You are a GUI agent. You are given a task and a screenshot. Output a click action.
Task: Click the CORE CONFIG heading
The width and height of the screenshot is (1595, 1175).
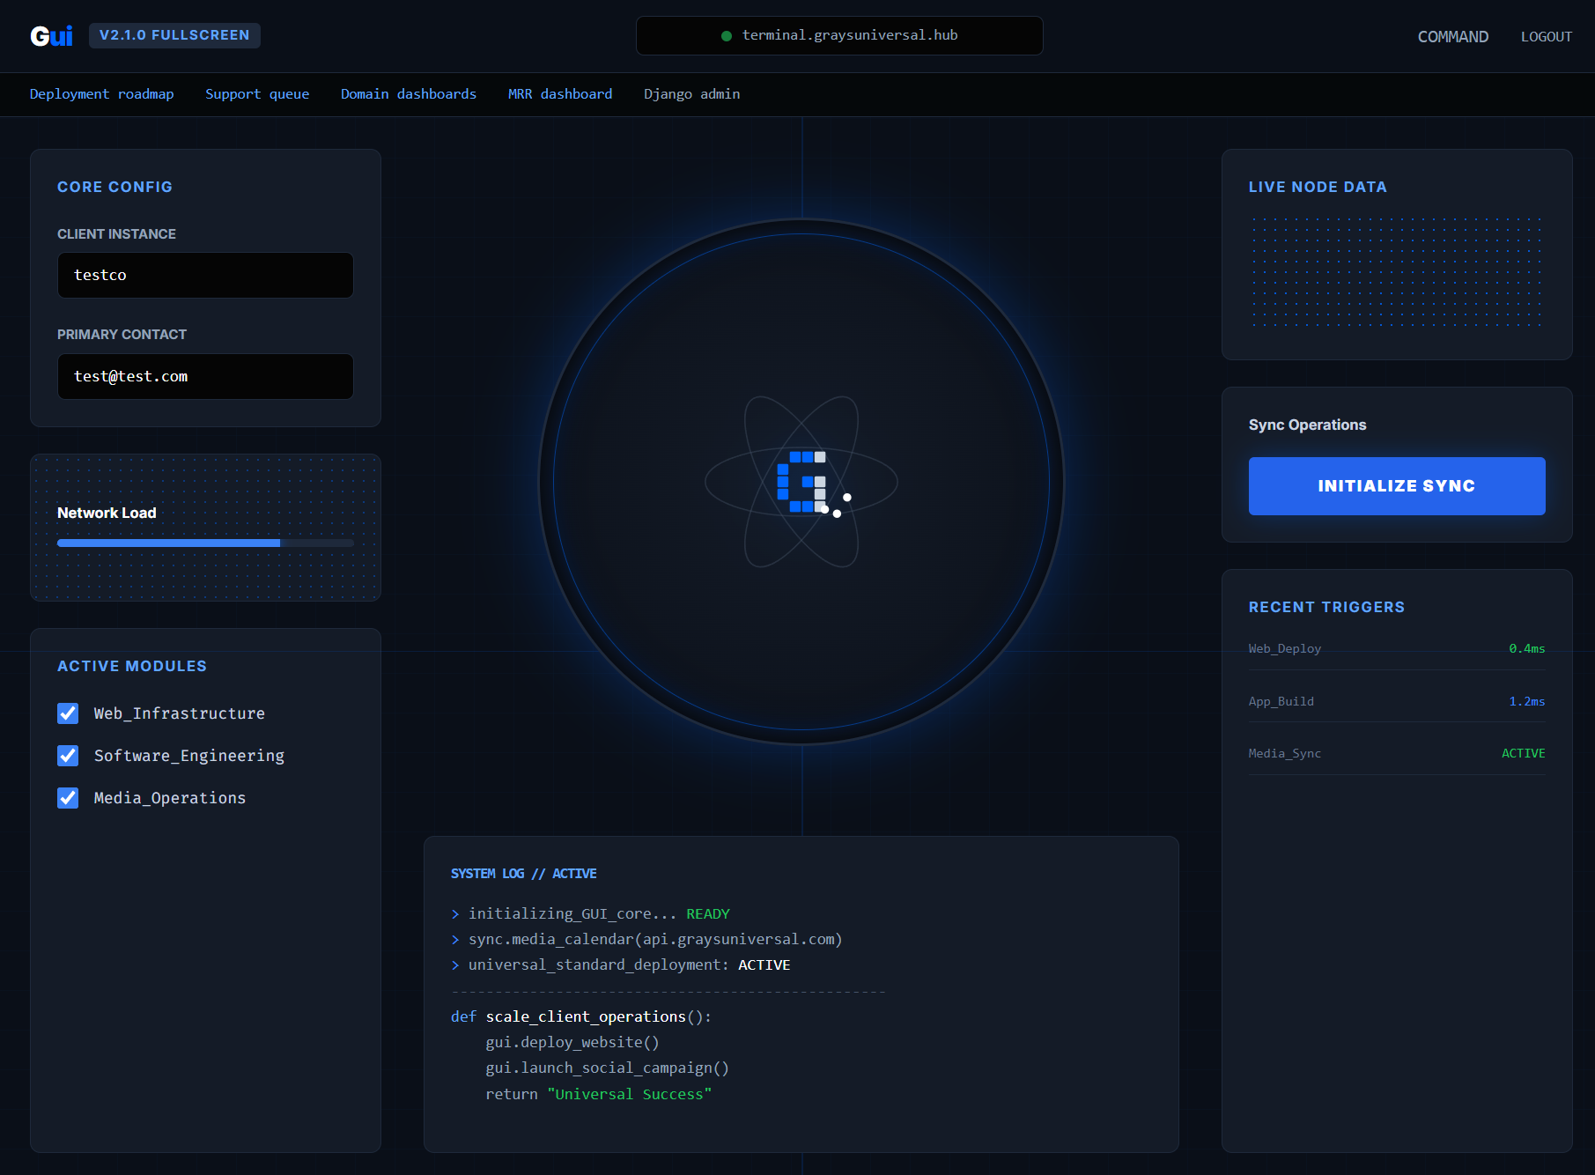(114, 187)
